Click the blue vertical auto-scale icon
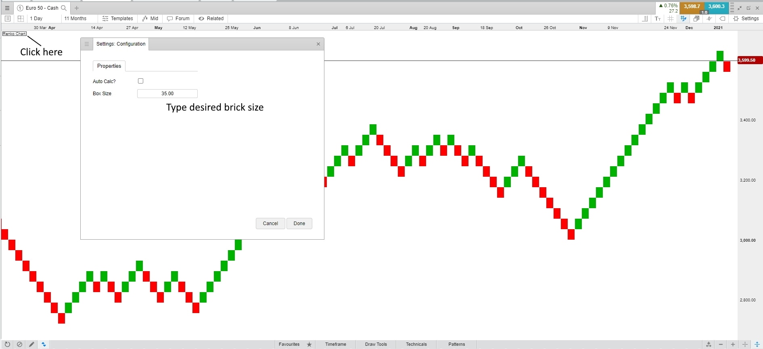 [x=757, y=345]
